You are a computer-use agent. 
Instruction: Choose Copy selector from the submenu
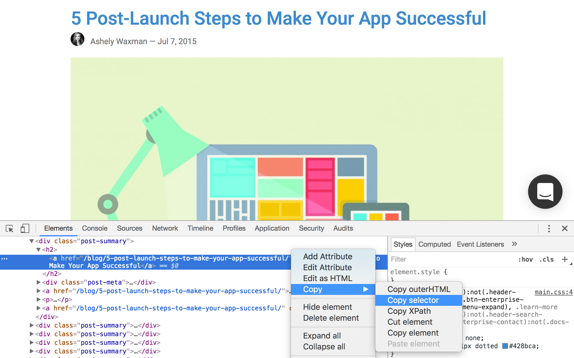click(x=413, y=300)
